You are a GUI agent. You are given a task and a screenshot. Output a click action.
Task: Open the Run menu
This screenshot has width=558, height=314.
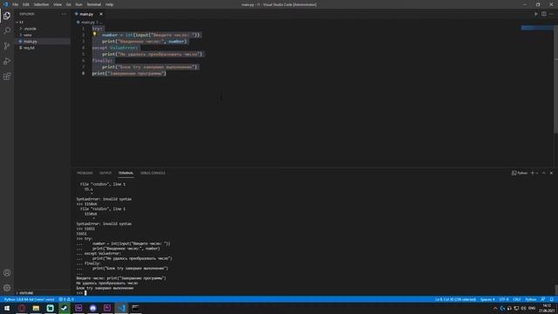78,4
